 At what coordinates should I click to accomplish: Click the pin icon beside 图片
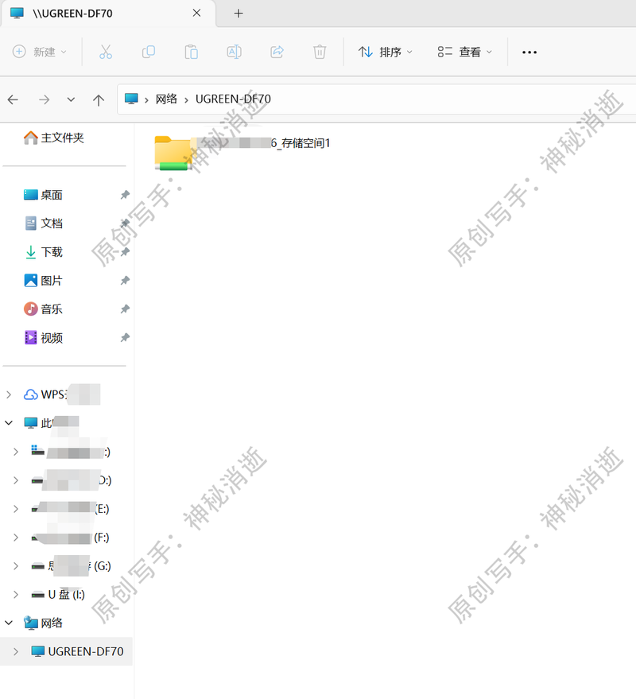(x=125, y=281)
